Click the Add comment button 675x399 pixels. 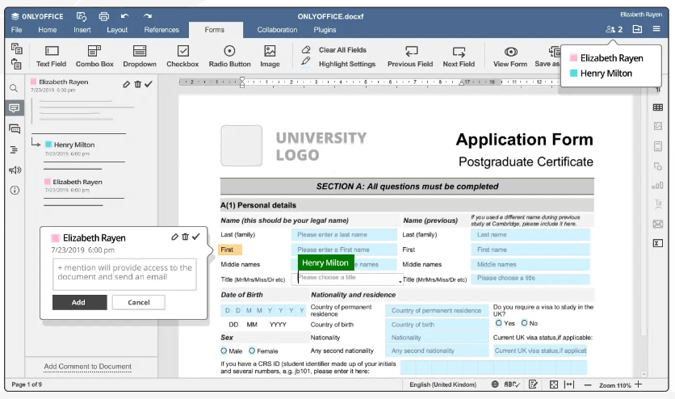78,302
